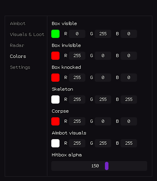Open the Aimbot visuals white swatch

pos(56,143)
